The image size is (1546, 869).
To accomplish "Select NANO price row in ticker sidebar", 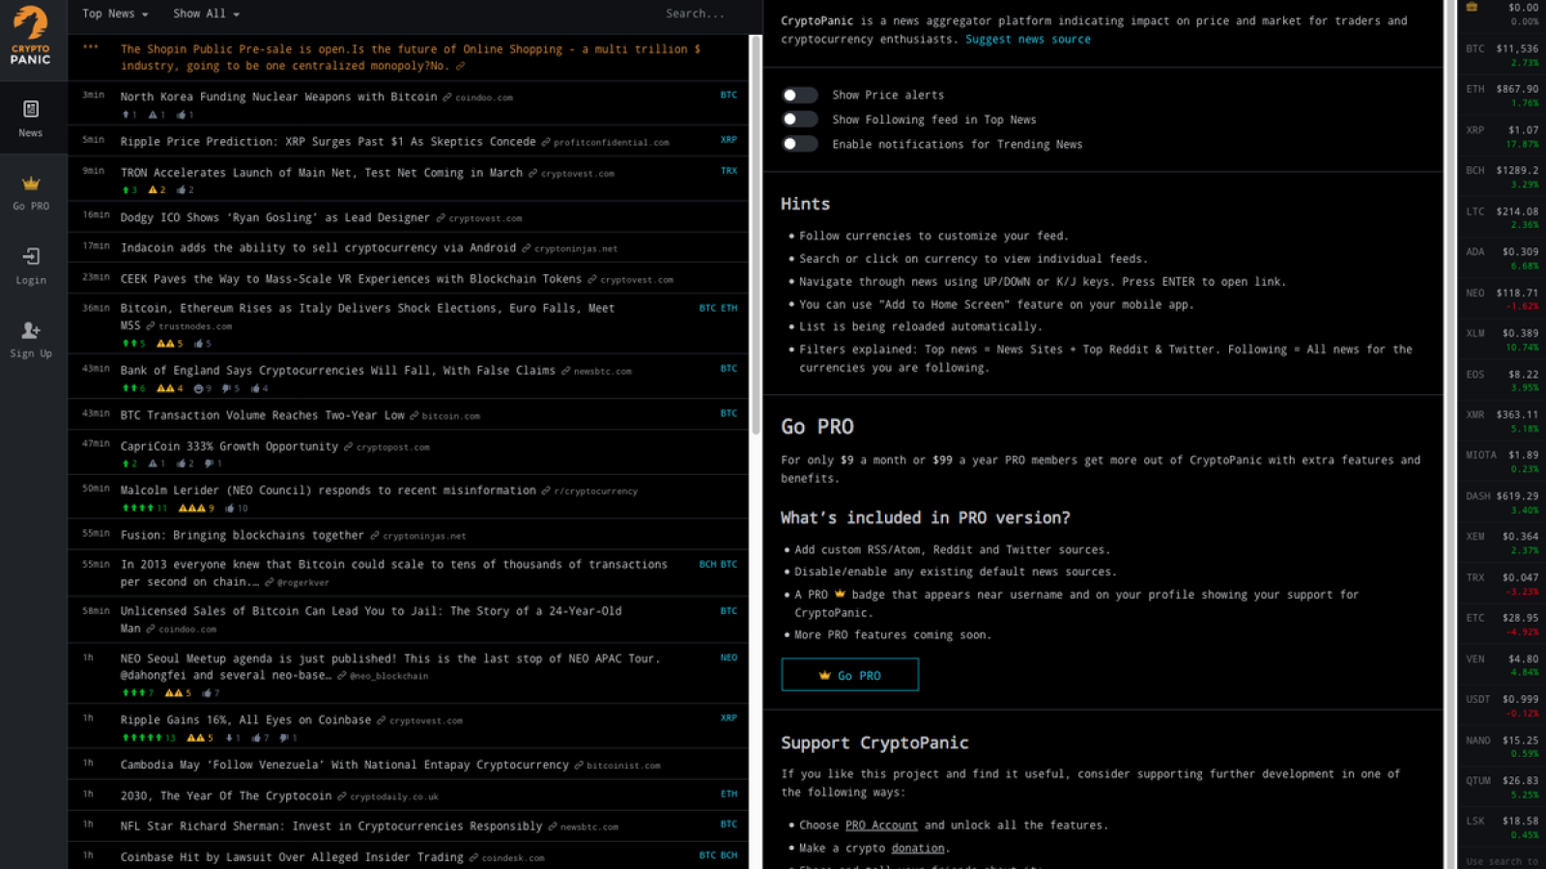I will 1502,746.
